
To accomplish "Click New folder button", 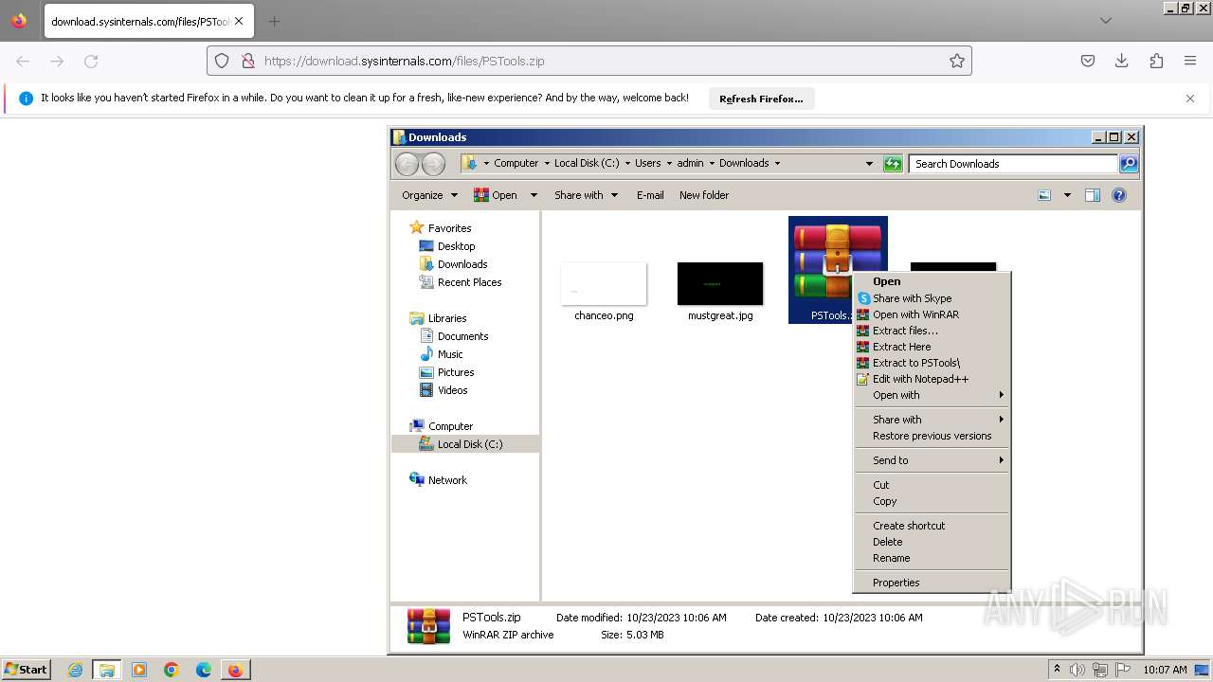I will tap(704, 195).
